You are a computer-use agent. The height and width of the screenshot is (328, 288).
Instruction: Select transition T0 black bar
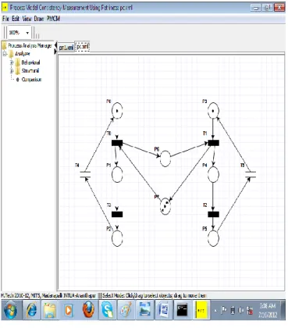coord(117,143)
